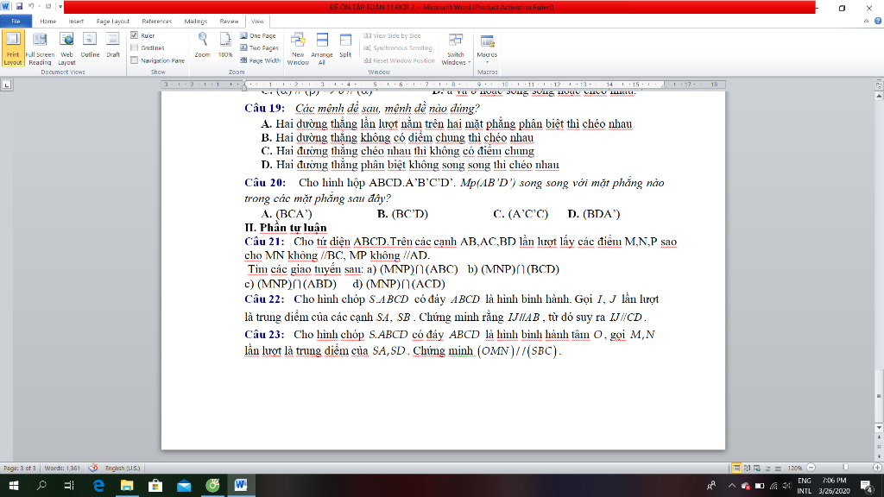Click Arrange All windows
The image size is (884, 497).
322,48
